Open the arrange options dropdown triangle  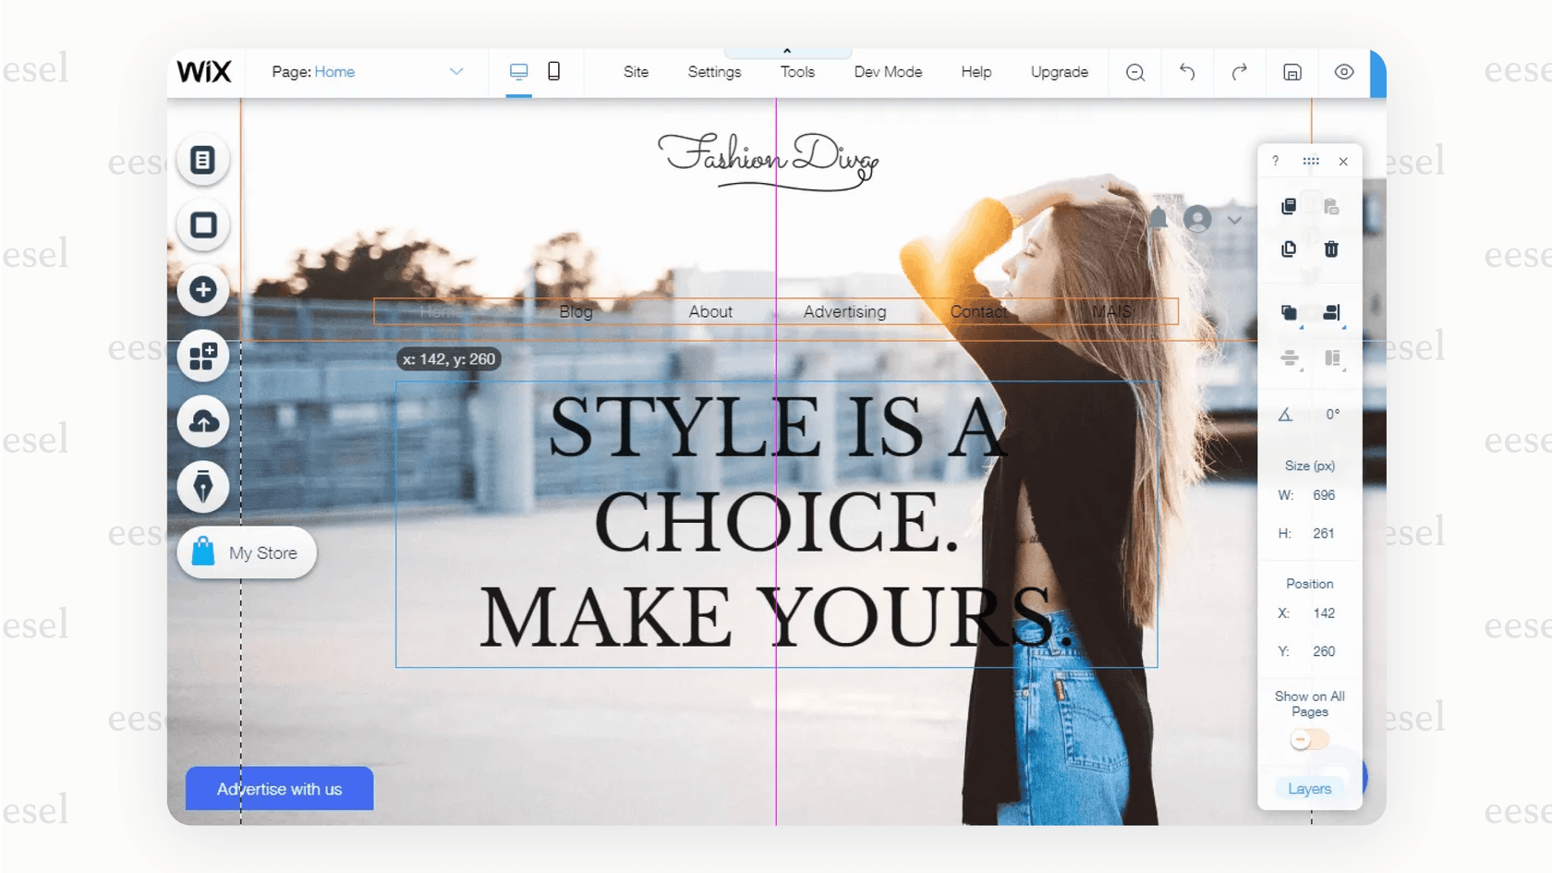[x=1299, y=326]
